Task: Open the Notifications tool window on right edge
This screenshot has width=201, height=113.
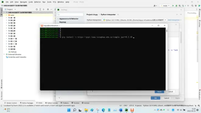Action: pyautogui.click(x=199, y=94)
